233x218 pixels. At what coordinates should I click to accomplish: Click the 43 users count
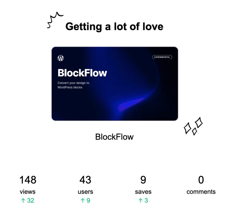click(85, 180)
